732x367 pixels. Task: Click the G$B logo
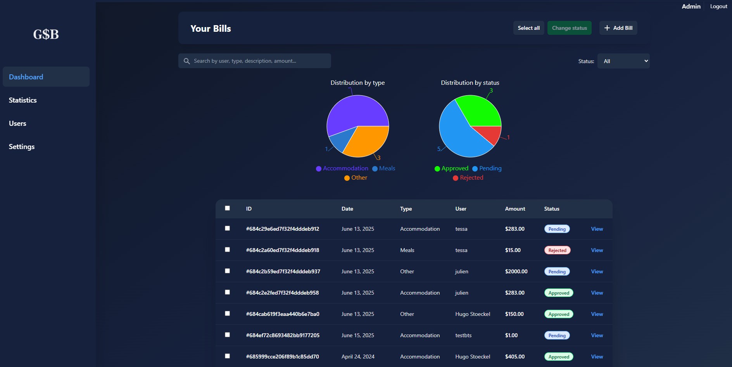(x=46, y=34)
